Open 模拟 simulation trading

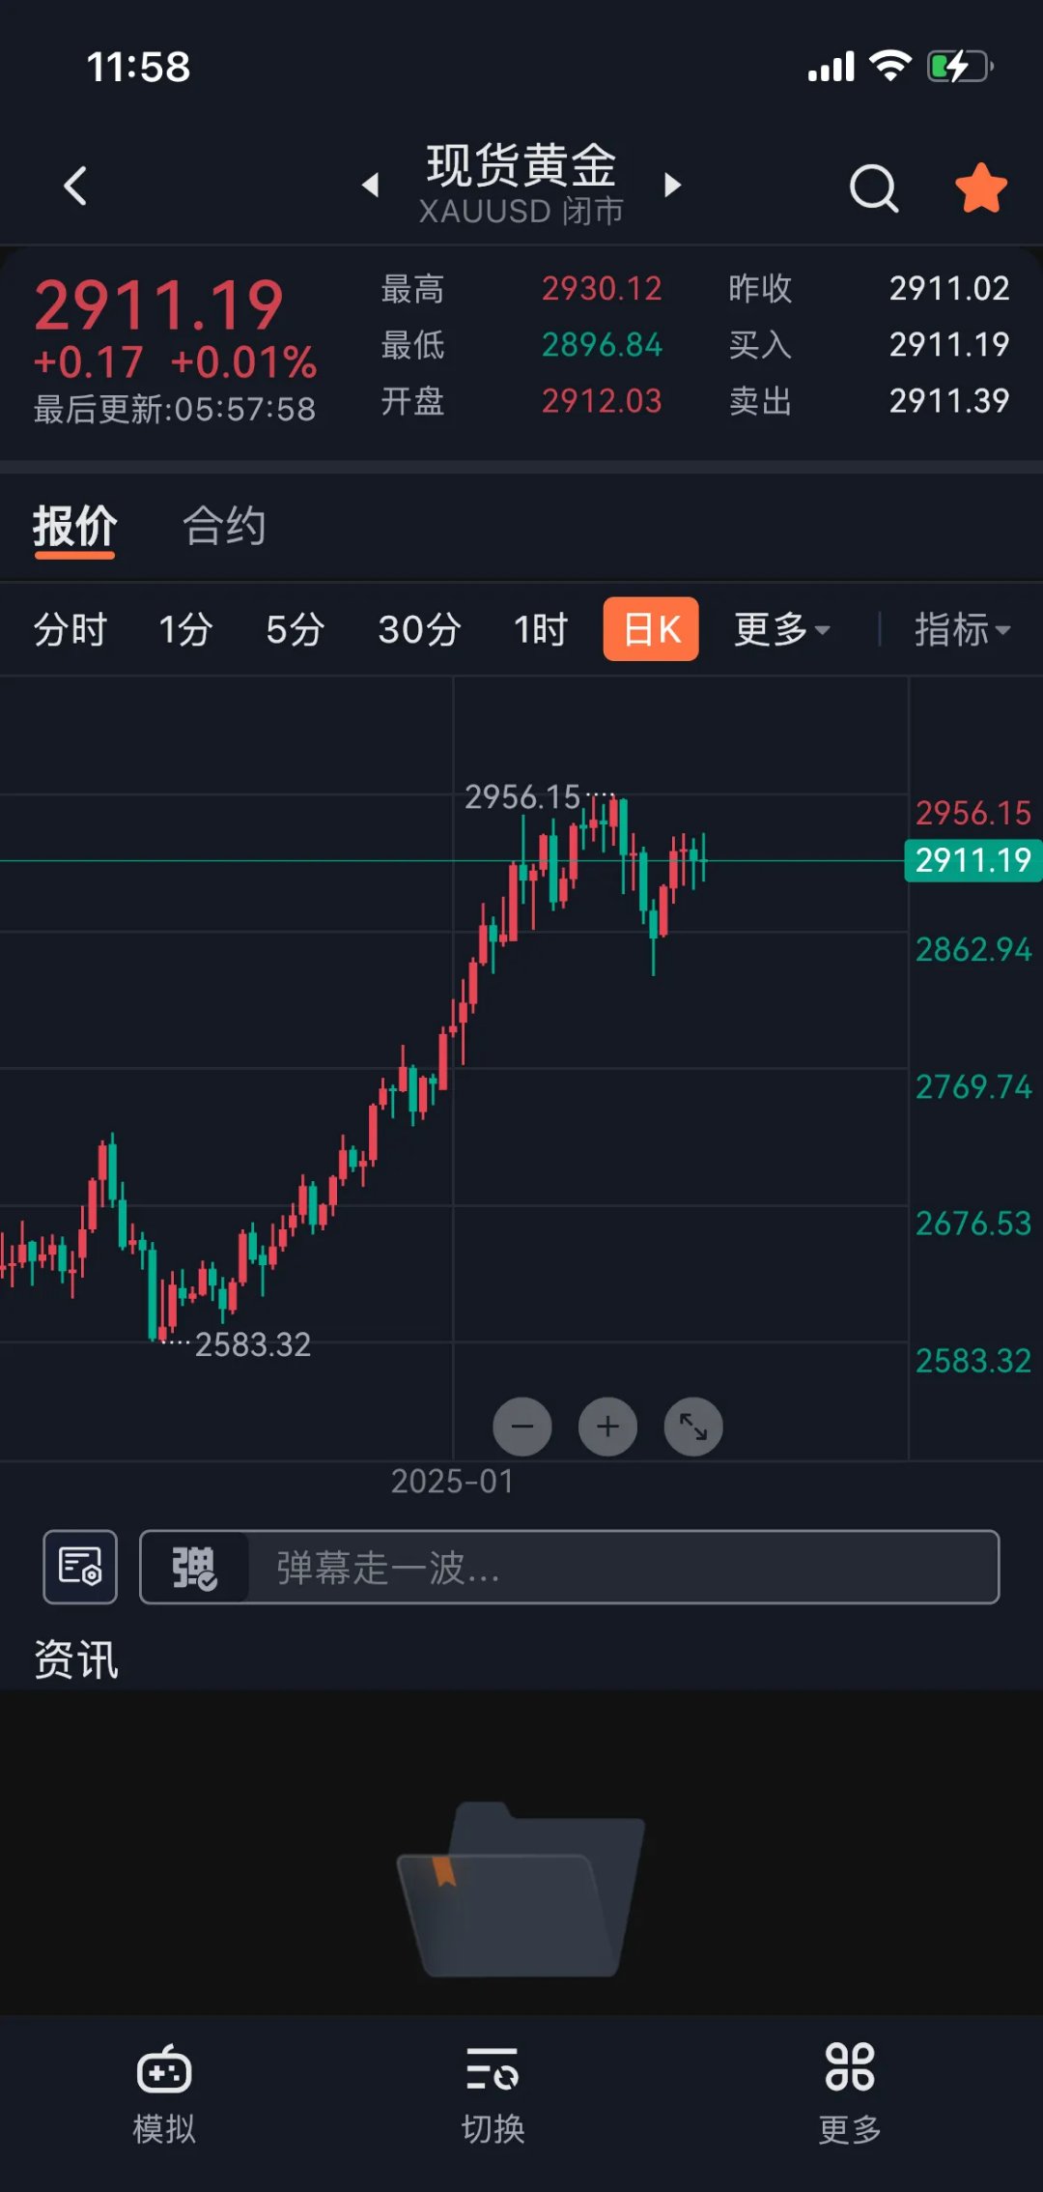[x=164, y=2095]
